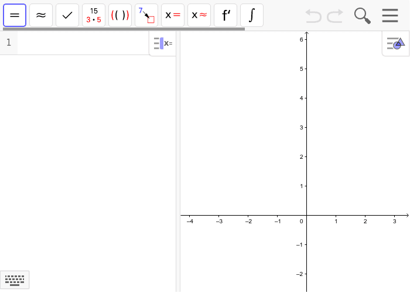This screenshot has width=410, height=293.
Task: Select the Factor tool (15 = 3·5)
Action: (x=94, y=15)
